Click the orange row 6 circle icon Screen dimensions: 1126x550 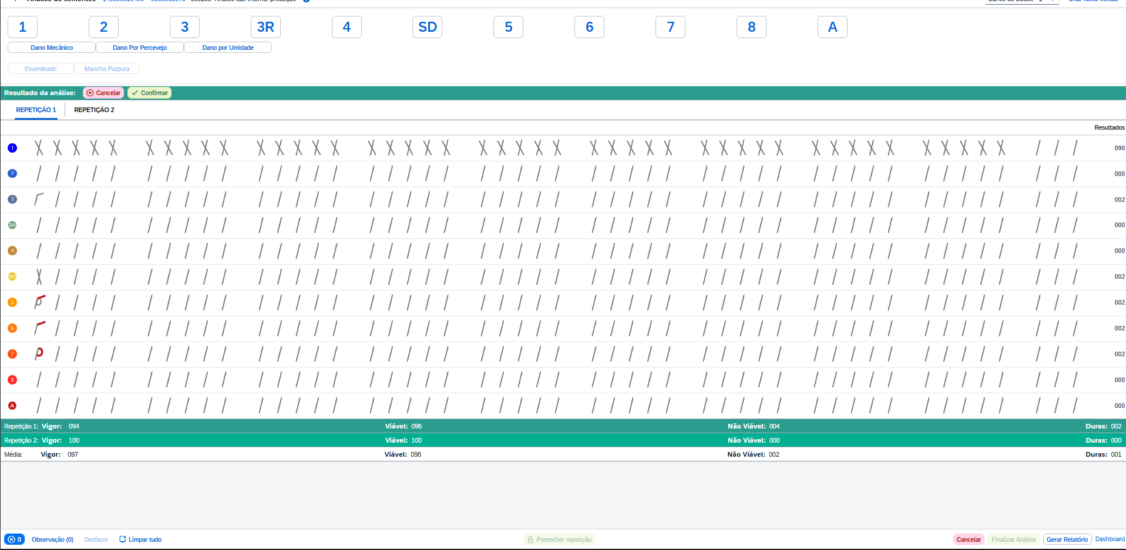[x=12, y=328]
